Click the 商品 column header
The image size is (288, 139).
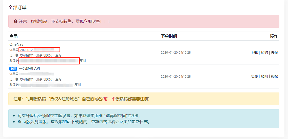13,36
